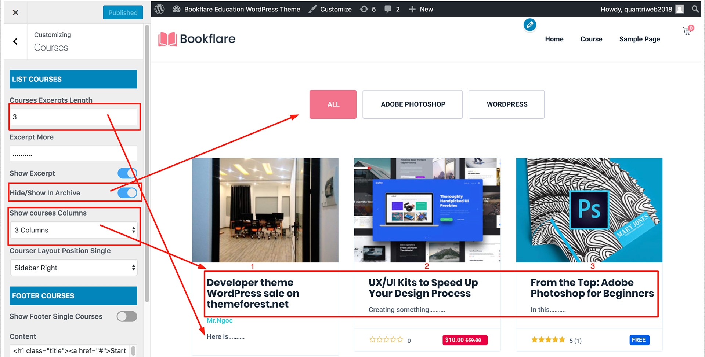Open the Course menu item

click(591, 39)
